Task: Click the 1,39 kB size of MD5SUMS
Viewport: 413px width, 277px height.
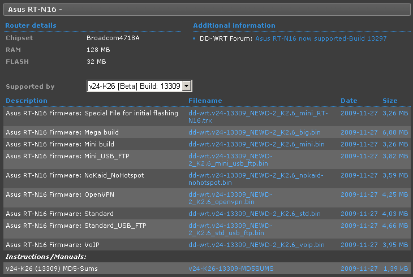Action: (x=395, y=269)
